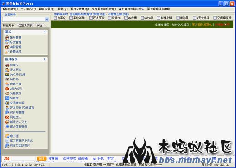Enable the 魔法屋 checkbox

click(x=178, y=18)
